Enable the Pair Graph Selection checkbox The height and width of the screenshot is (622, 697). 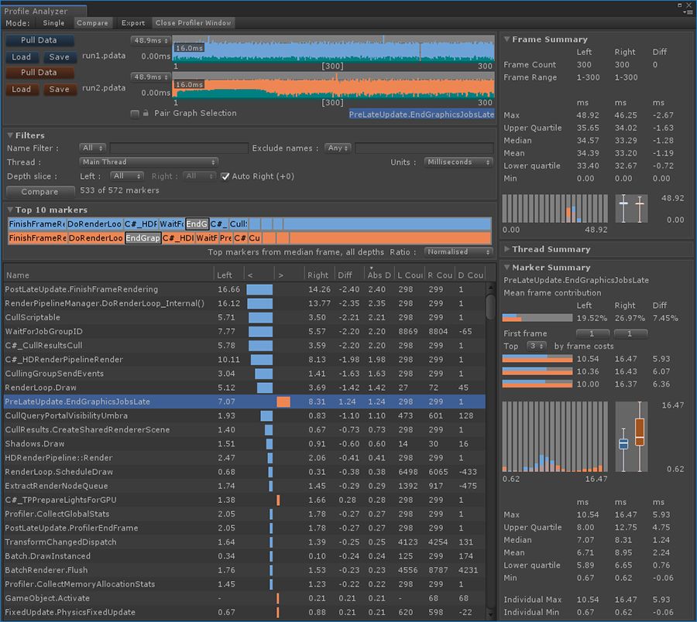pyautogui.click(x=134, y=113)
